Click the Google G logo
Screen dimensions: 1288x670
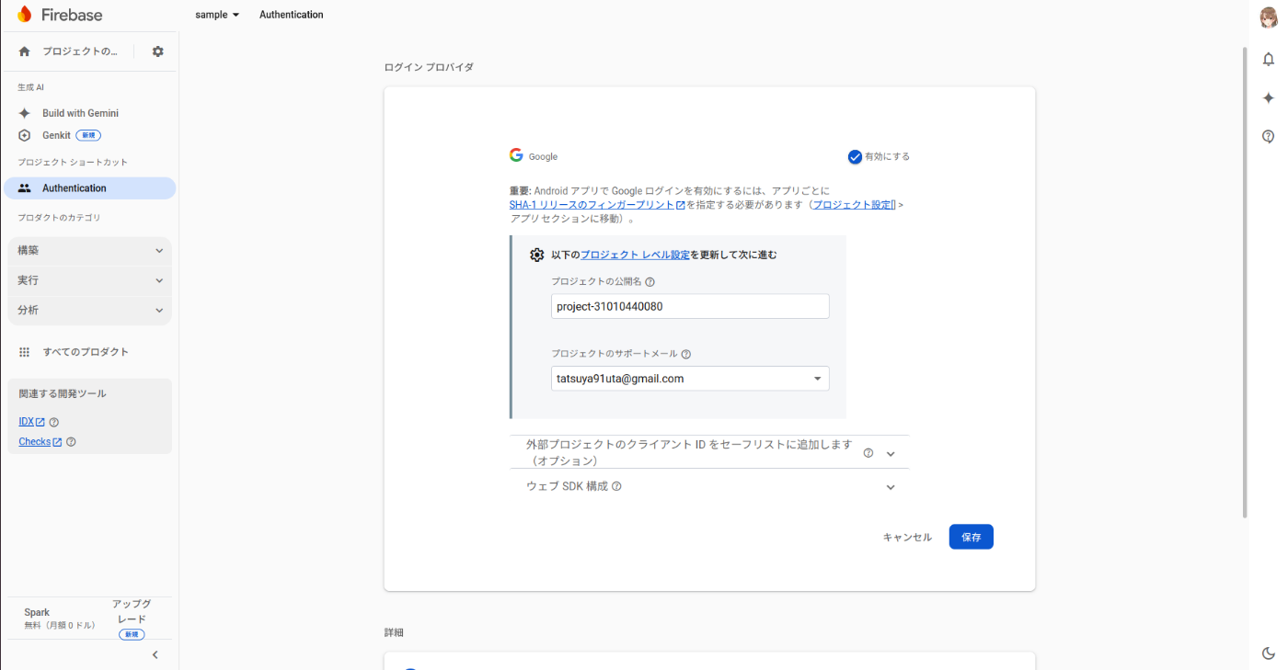pos(516,155)
